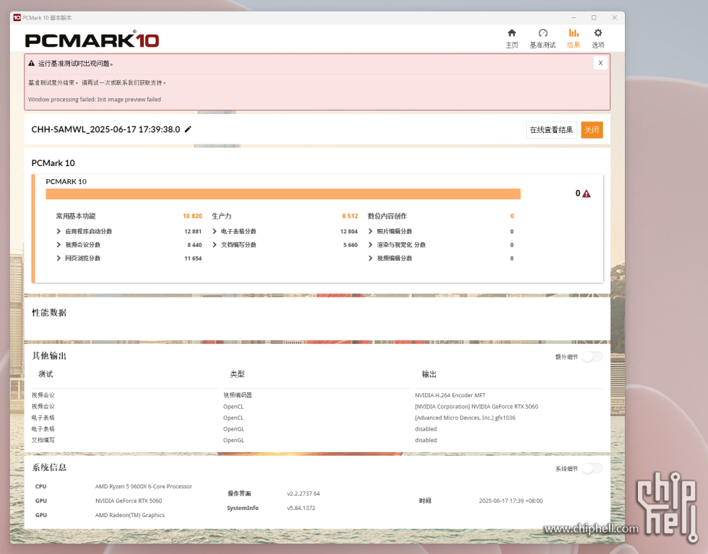Minimize the PCMark 10 window
708x554 pixels.
tap(574, 17)
